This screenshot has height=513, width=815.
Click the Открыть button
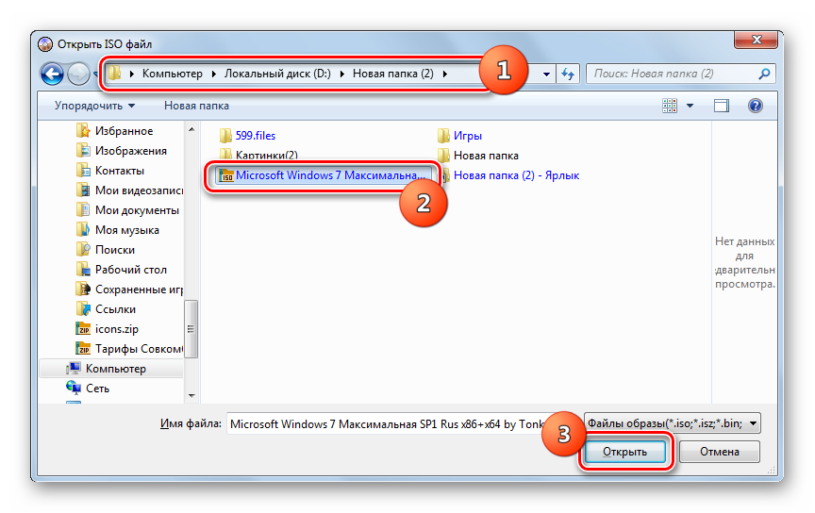[x=624, y=452]
